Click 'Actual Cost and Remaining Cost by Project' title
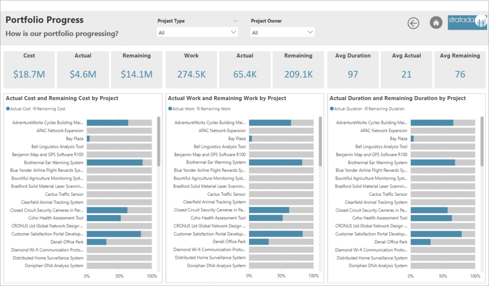This screenshot has height=286, width=489. (x=62, y=98)
